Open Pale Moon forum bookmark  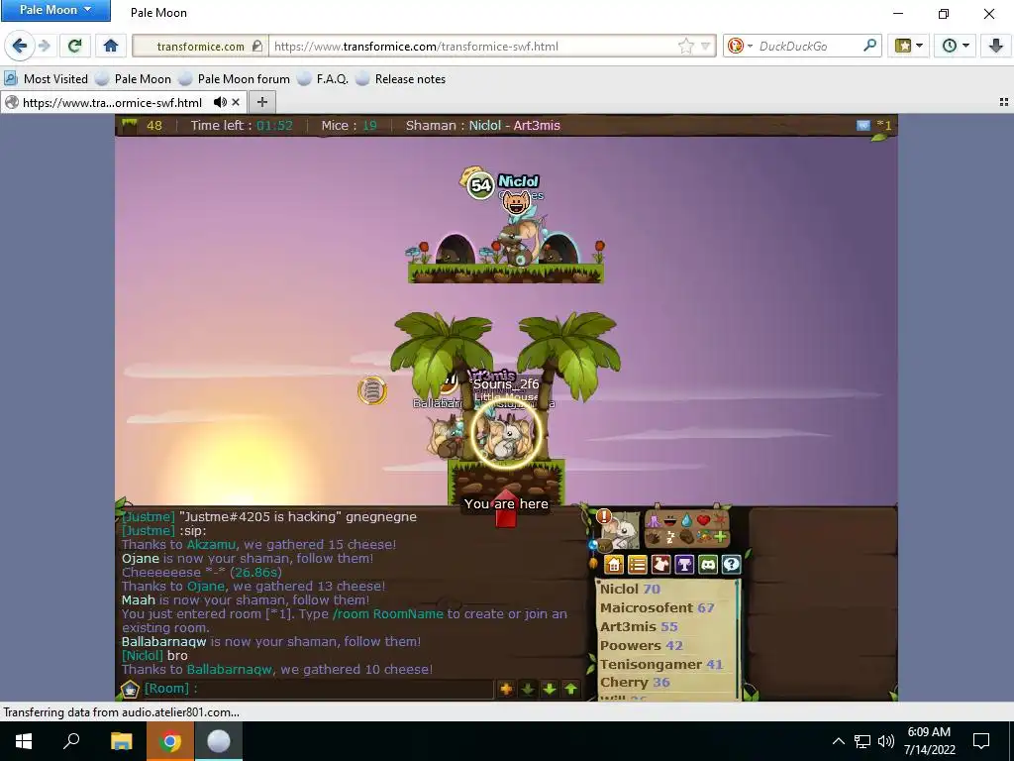(x=235, y=79)
